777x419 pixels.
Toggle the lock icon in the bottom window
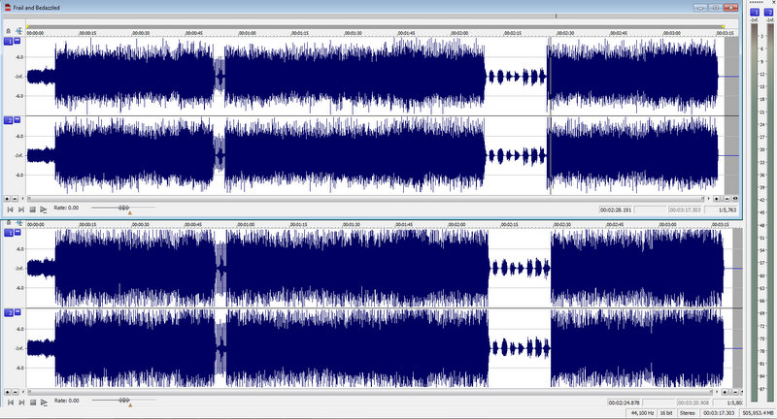point(9,223)
